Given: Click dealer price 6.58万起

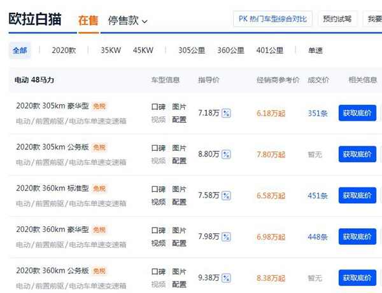Looking at the screenshot, I should click(x=271, y=196).
